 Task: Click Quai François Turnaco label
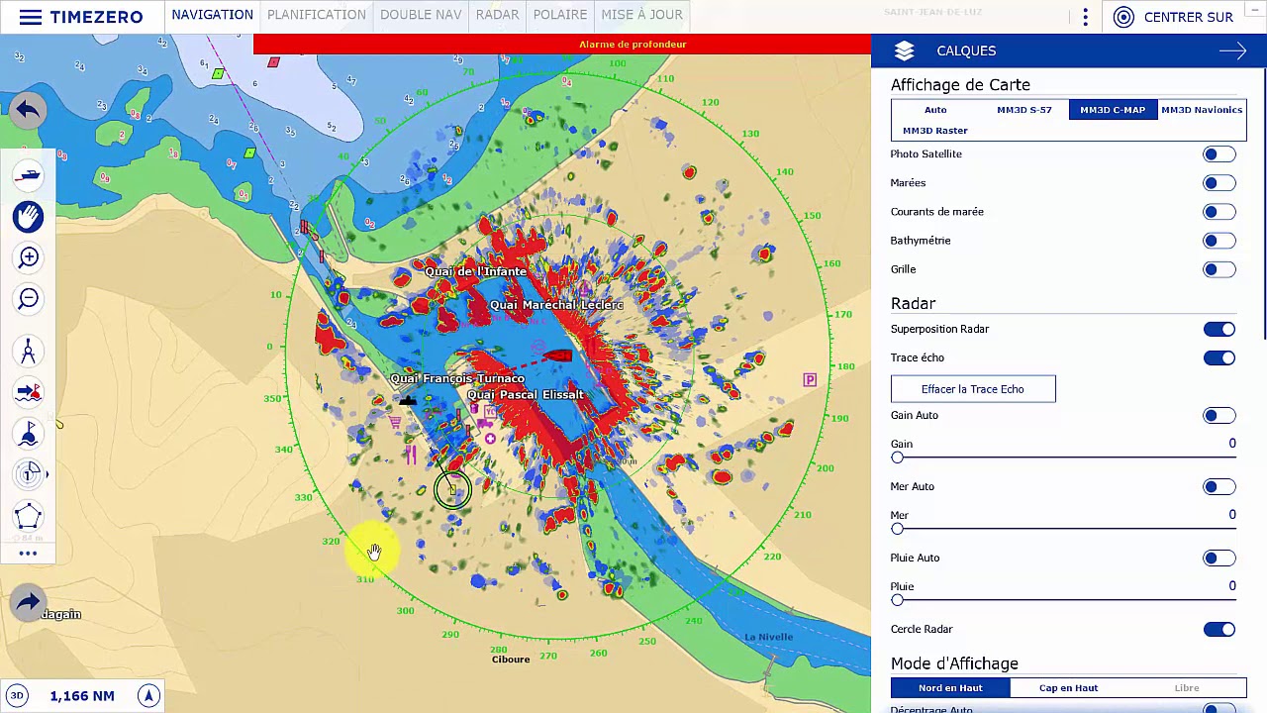(x=457, y=378)
